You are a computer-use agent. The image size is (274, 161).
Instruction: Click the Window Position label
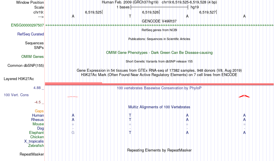tap(30, 3)
